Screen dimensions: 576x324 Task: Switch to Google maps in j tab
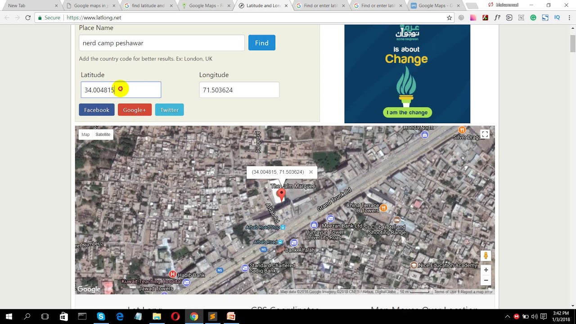coord(90,5)
